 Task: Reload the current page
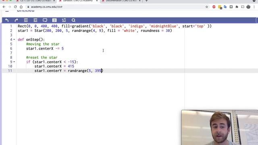[x=15, y=7]
